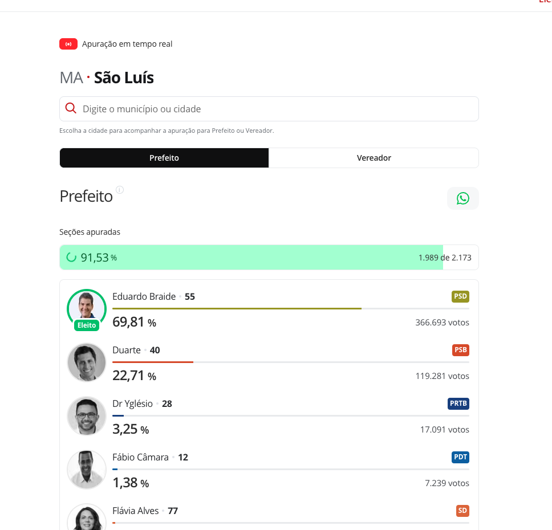552x530 pixels.
Task: Click the red search magnifier icon
Action: pos(71,108)
